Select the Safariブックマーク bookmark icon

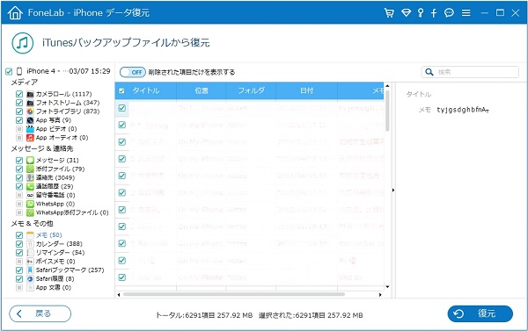[x=30, y=270]
